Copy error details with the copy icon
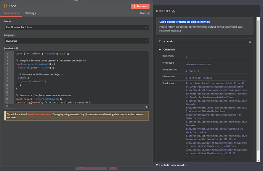 pos(250,42)
